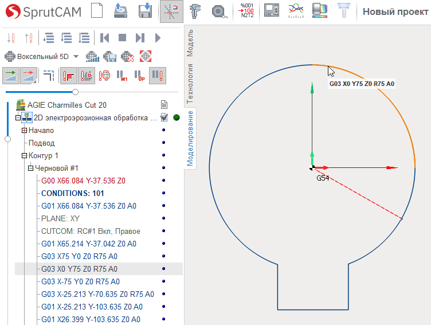Select CUTCOM: RC#1 Вкл, Правое line
Viewport: 431px width, 325px height.
click(91, 231)
